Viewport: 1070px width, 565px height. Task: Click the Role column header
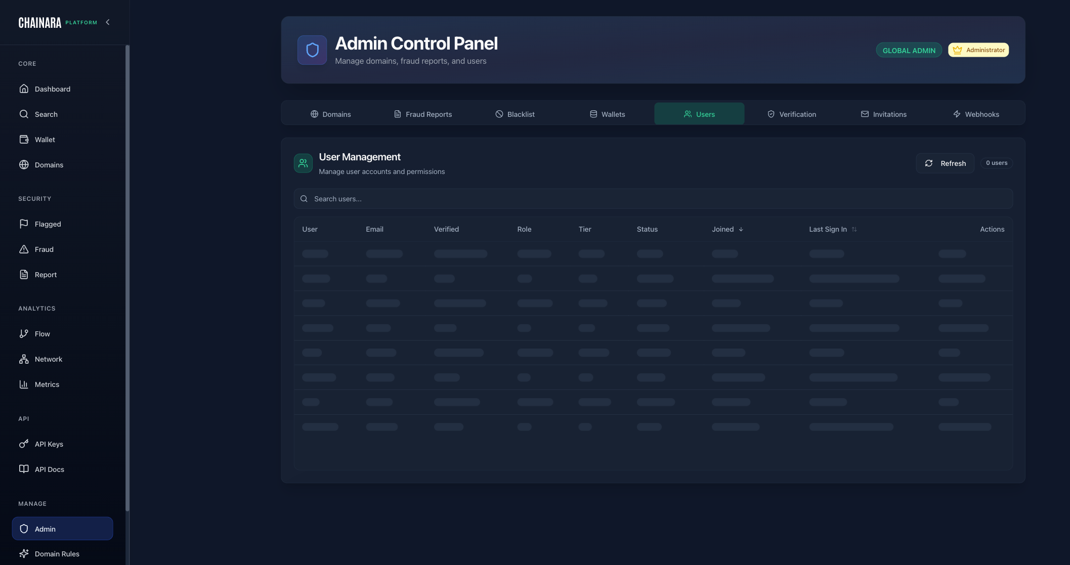(524, 229)
